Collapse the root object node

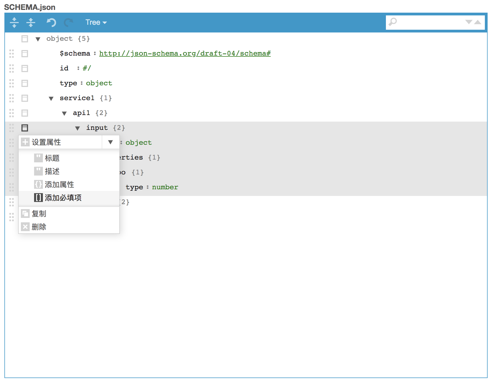click(38, 39)
